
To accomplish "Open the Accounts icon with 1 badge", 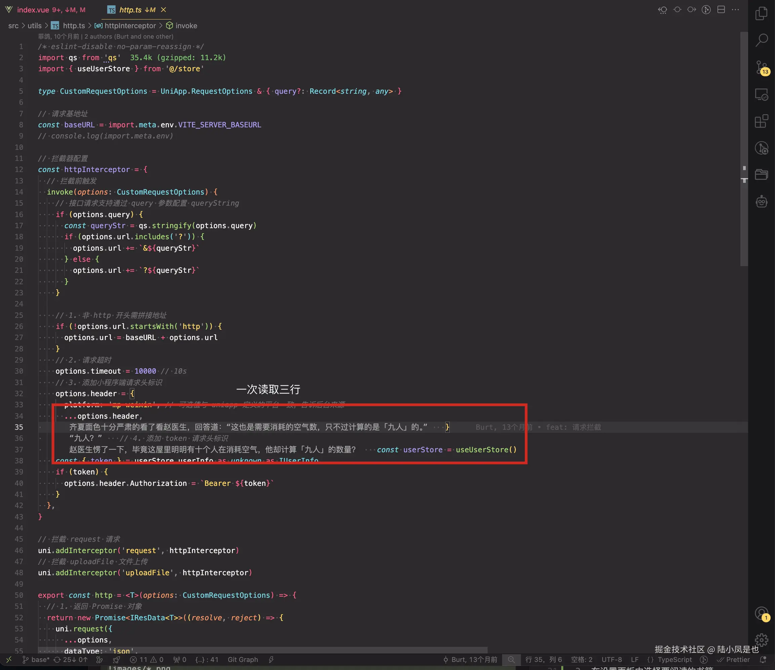I will pyautogui.click(x=761, y=614).
